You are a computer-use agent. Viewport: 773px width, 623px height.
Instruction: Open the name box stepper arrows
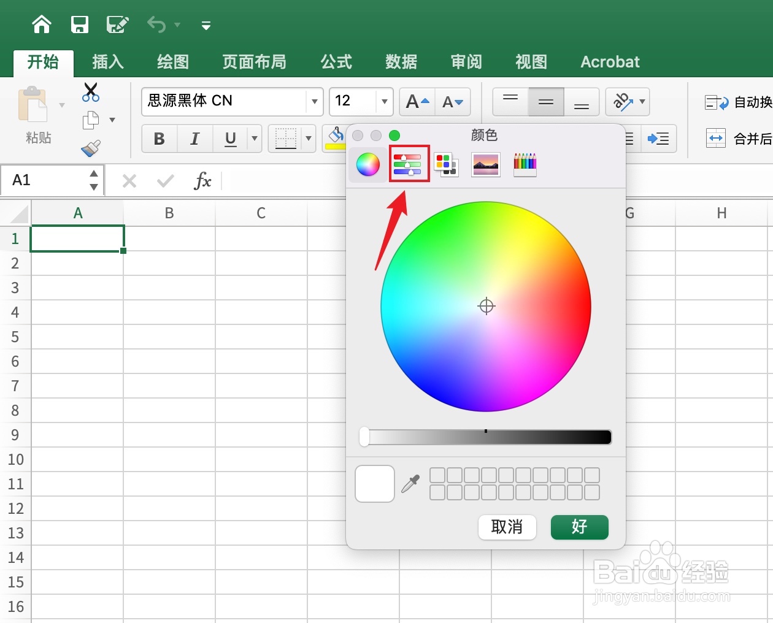94,180
